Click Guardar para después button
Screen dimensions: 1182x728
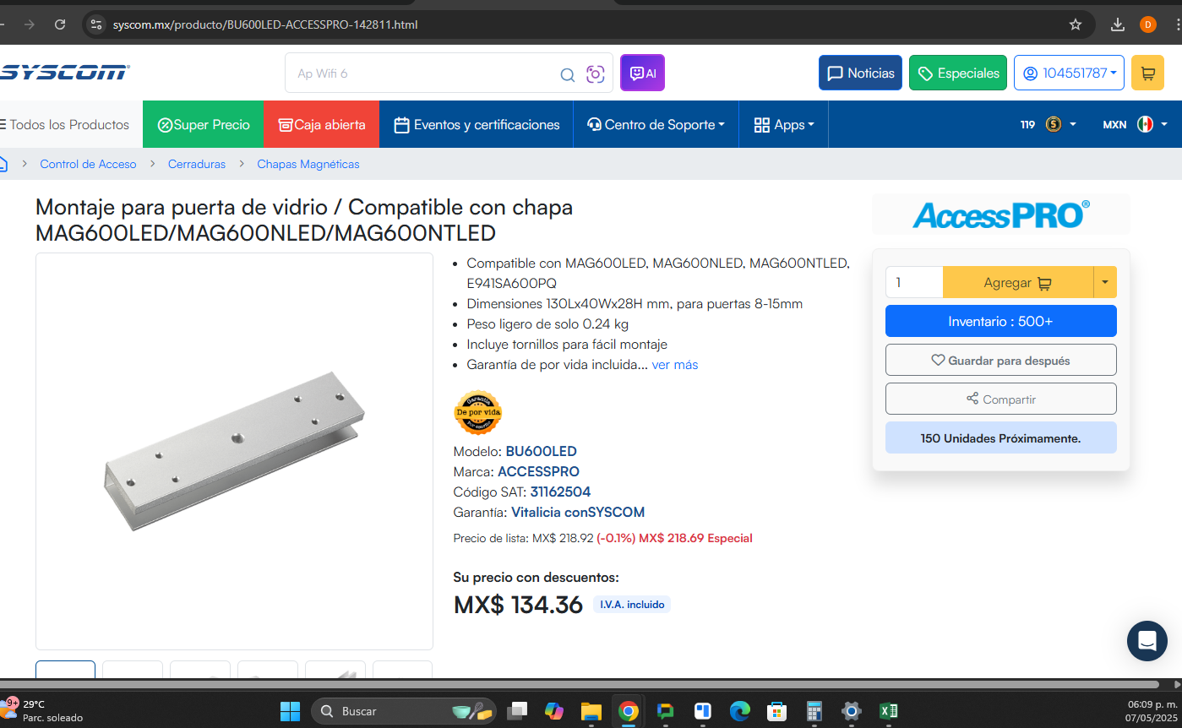[x=1000, y=360]
